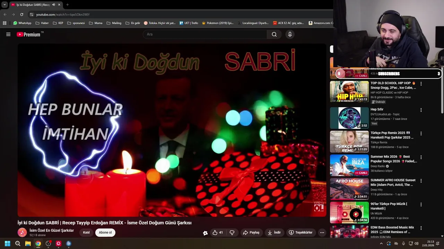Share the video via Paylaş
The height and width of the screenshot is (249, 444).
(251, 232)
